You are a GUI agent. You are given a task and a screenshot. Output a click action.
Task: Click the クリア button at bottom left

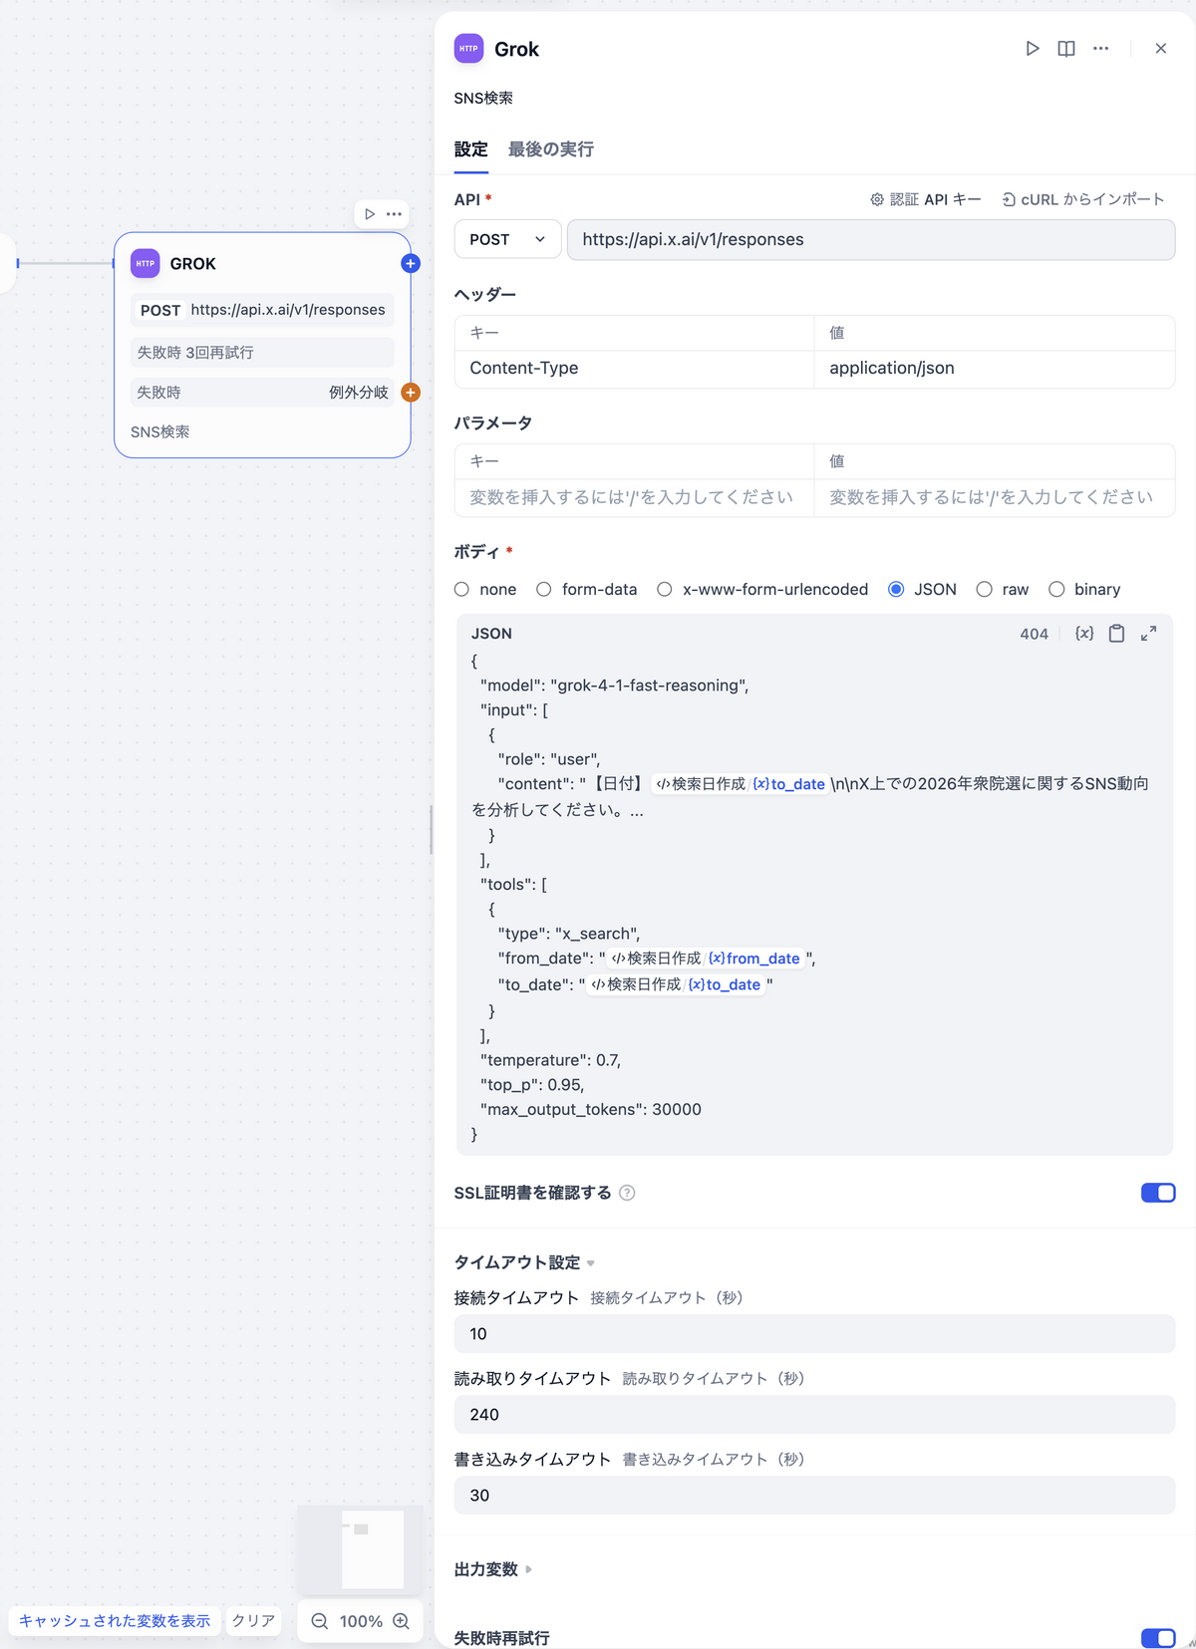click(252, 1621)
